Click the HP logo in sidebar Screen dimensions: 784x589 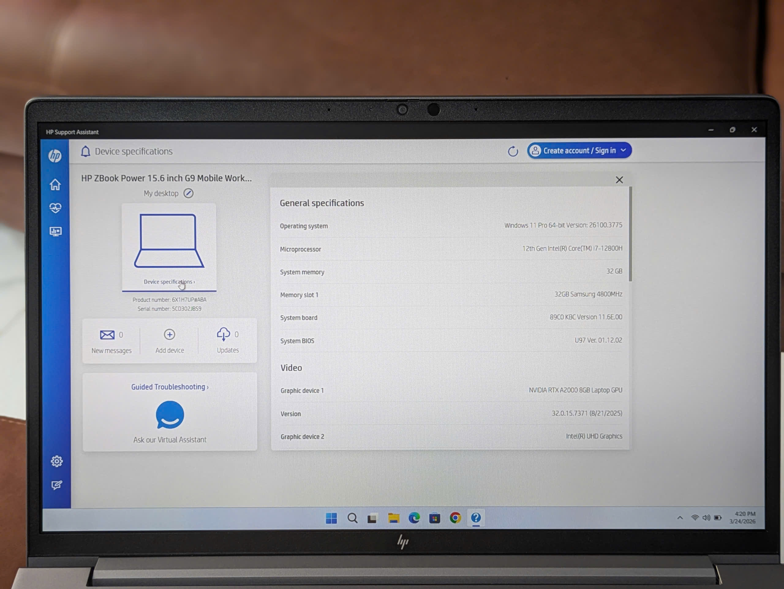click(55, 156)
